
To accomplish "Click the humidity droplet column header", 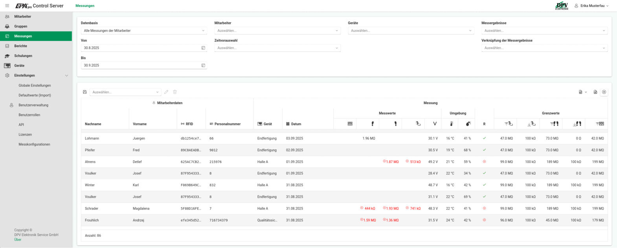I will (468, 124).
